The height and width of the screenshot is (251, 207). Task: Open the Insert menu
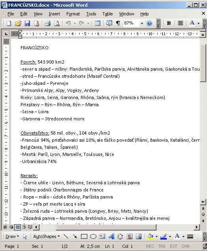[54, 14]
